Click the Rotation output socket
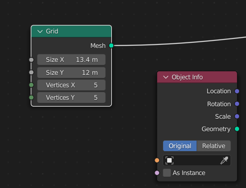Screen dimensions: 246x188 click(237, 104)
